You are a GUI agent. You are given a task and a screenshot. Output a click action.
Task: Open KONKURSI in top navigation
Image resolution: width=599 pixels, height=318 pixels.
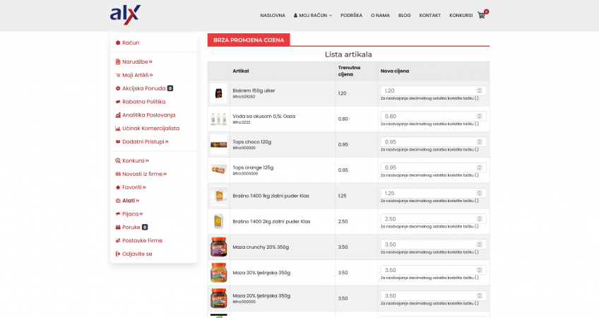coord(461,16)
